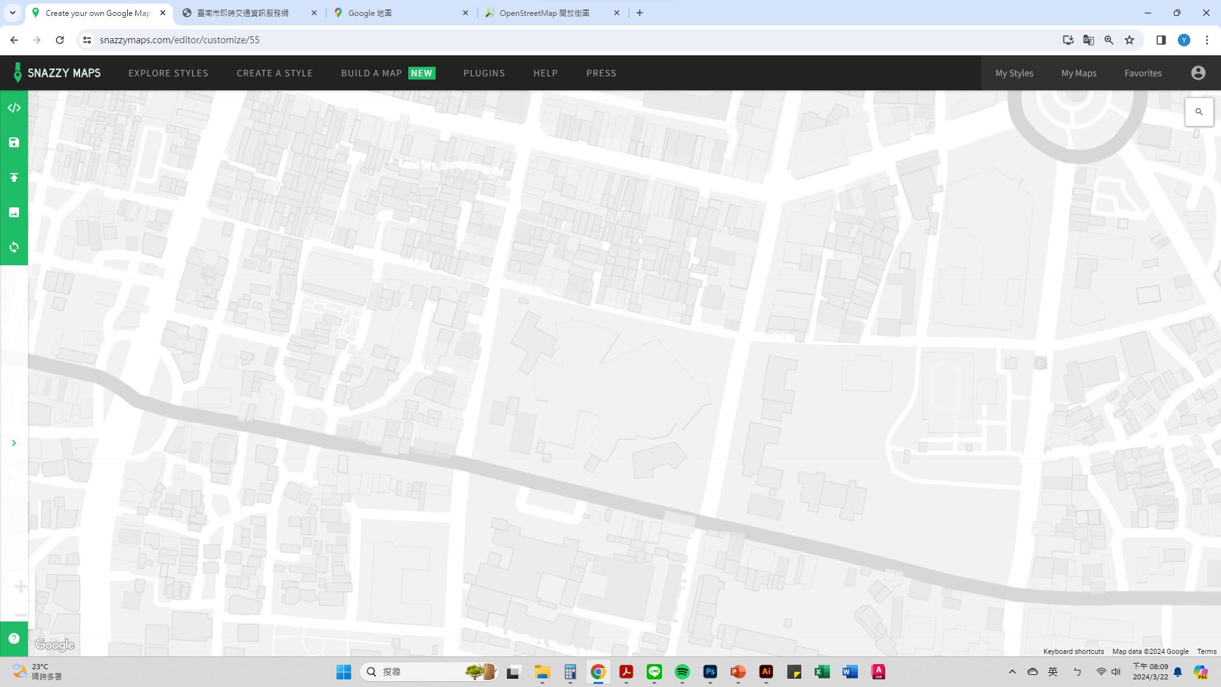Click the save style floppy icon
This screenshot has width=1221, height=687.
14,142
